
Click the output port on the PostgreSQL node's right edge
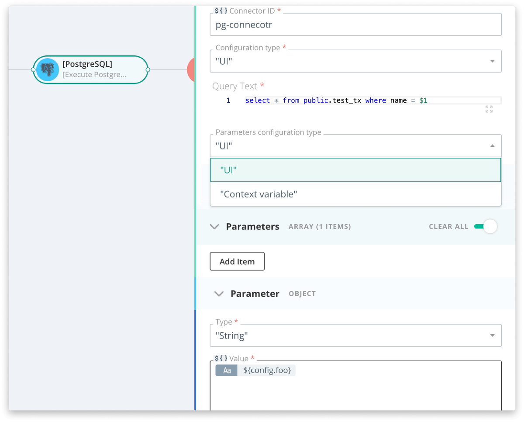(x=148, y=69)
